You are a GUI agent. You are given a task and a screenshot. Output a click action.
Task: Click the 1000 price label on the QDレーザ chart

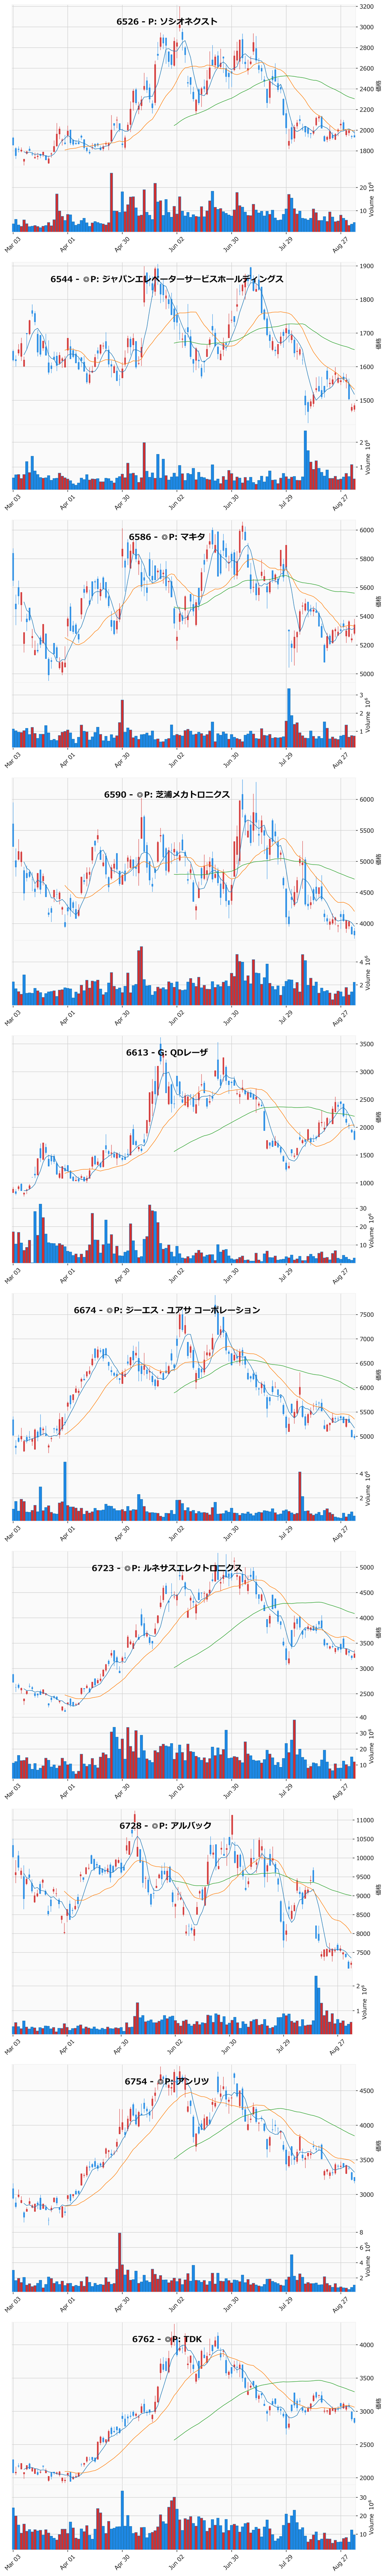[367, 1183]
